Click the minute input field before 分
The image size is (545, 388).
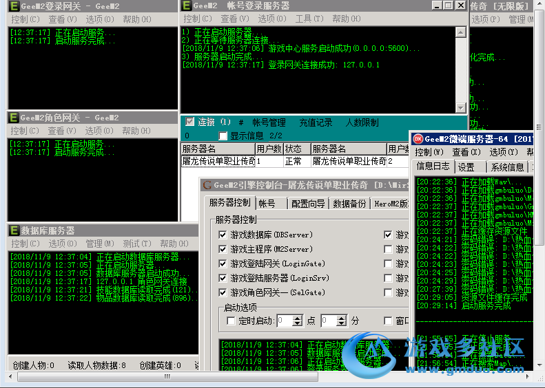[329, 321]
